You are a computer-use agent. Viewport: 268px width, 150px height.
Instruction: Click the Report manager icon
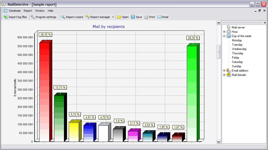[88, 17]
